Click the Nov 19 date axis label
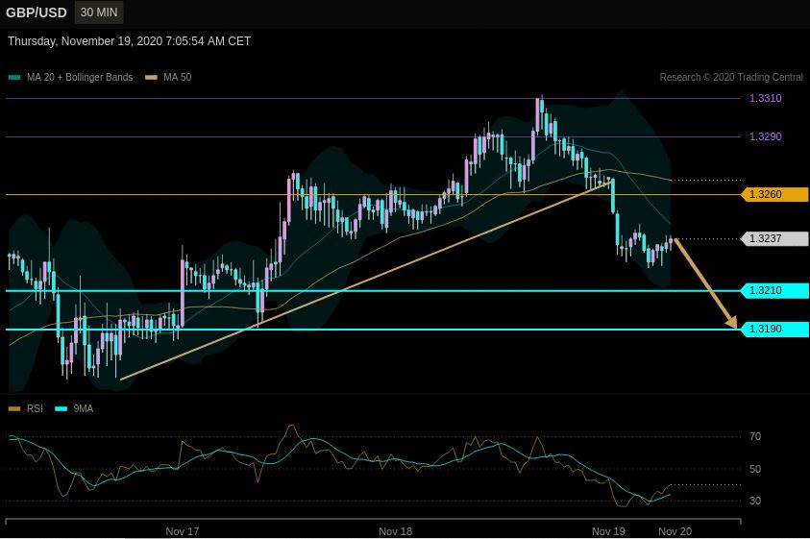810x539 pixels. (x=608, y=531)
